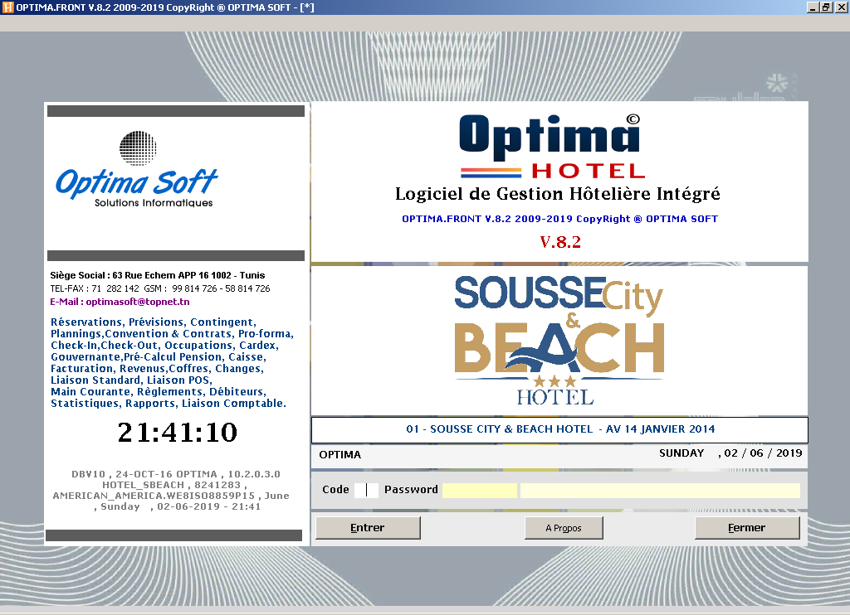
Task: Click the HOTEL_SBEACH , 8241283 text line
Action: [x=175, y=485]
